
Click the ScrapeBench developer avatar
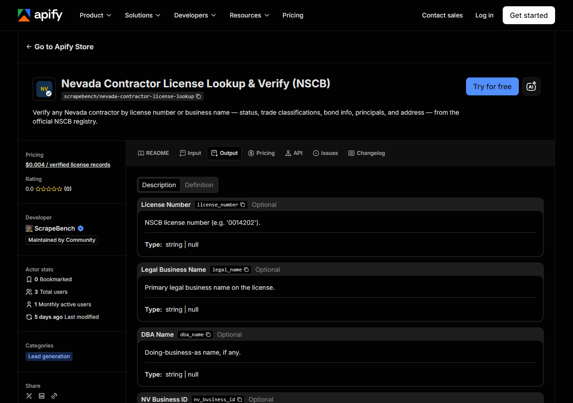29,228
